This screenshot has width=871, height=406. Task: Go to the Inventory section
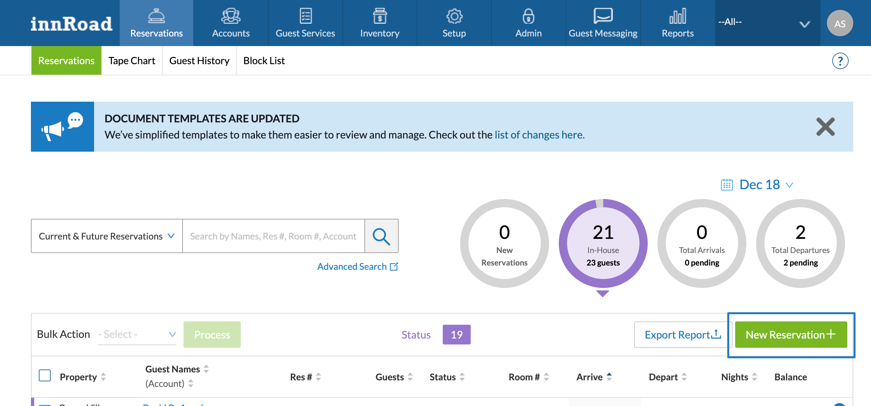tap(379, 23)
